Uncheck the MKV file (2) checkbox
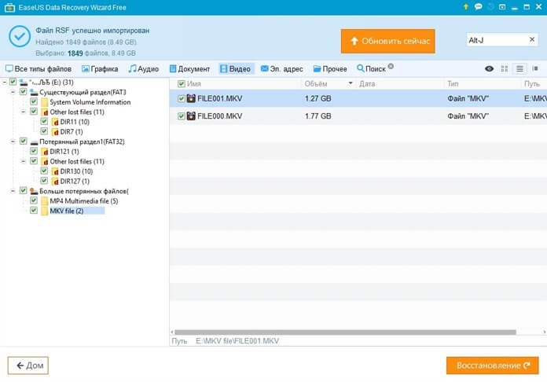Image resolution: width=547 pixels, height=382 pixels. click(x=34, y=211)
